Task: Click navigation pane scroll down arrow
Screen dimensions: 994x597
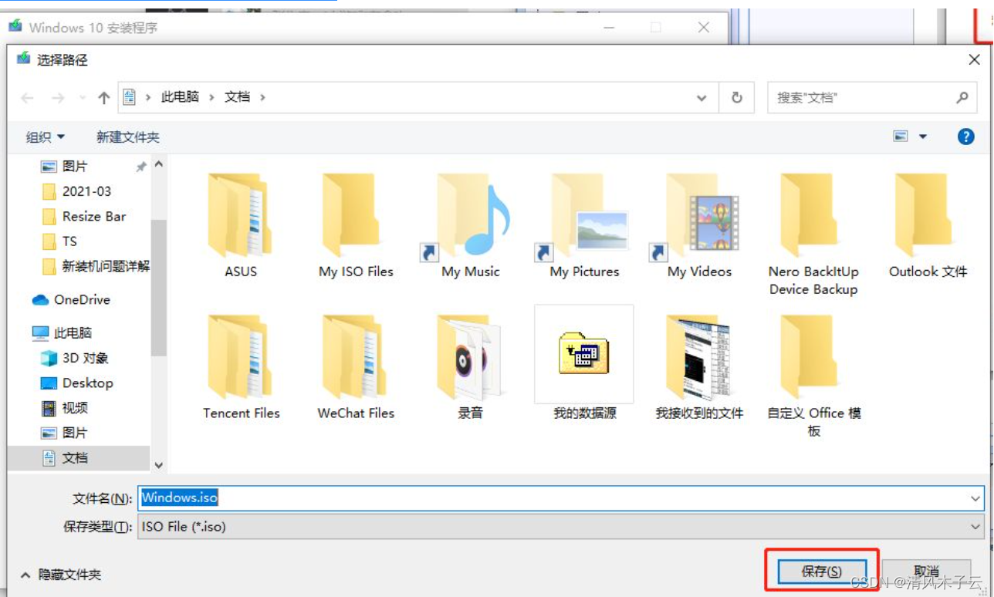Action: (x=159, y=465)
